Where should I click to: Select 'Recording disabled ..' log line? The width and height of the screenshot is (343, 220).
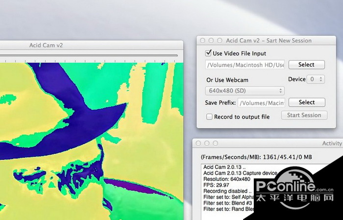[227, 191]
